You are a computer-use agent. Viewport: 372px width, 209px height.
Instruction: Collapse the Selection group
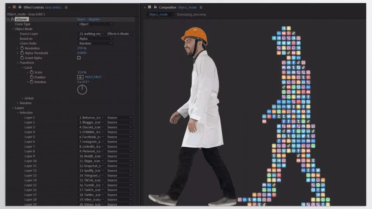(18, 112)
